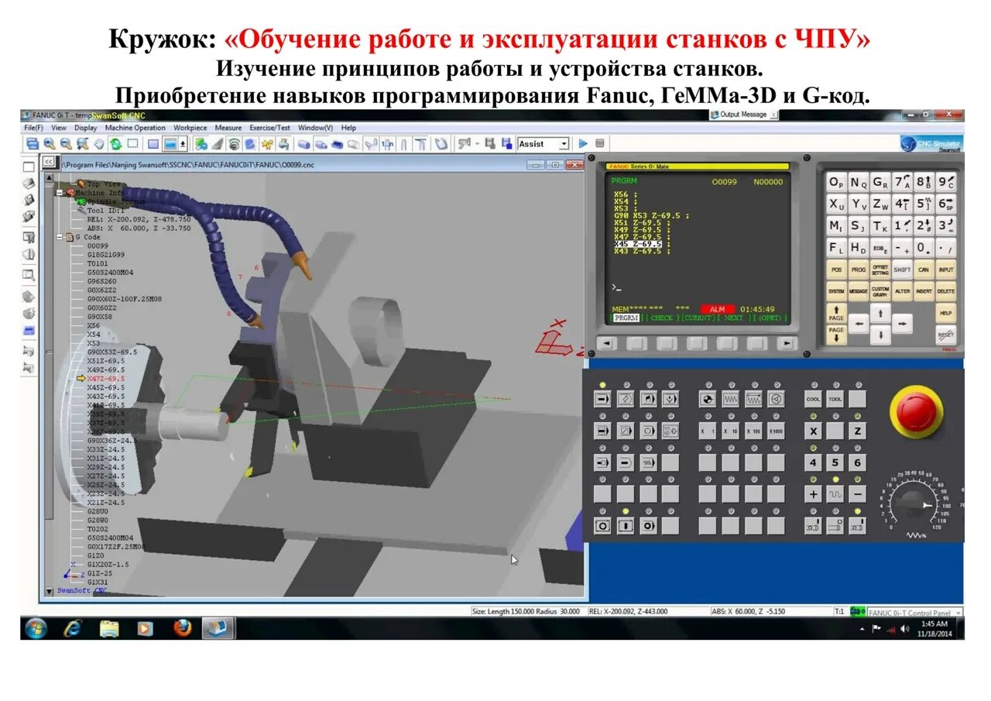The image size is (991, 701).
Task: Click the green refresh/regenerate toolbar icon
Action: (117, 143)
